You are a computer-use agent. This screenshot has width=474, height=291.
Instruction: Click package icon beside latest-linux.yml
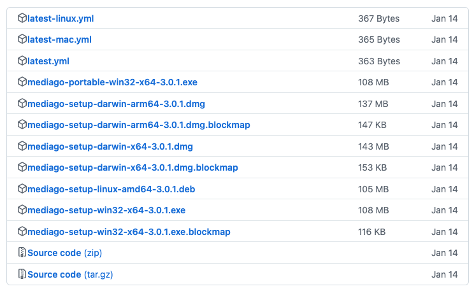[x=22, y=18]
